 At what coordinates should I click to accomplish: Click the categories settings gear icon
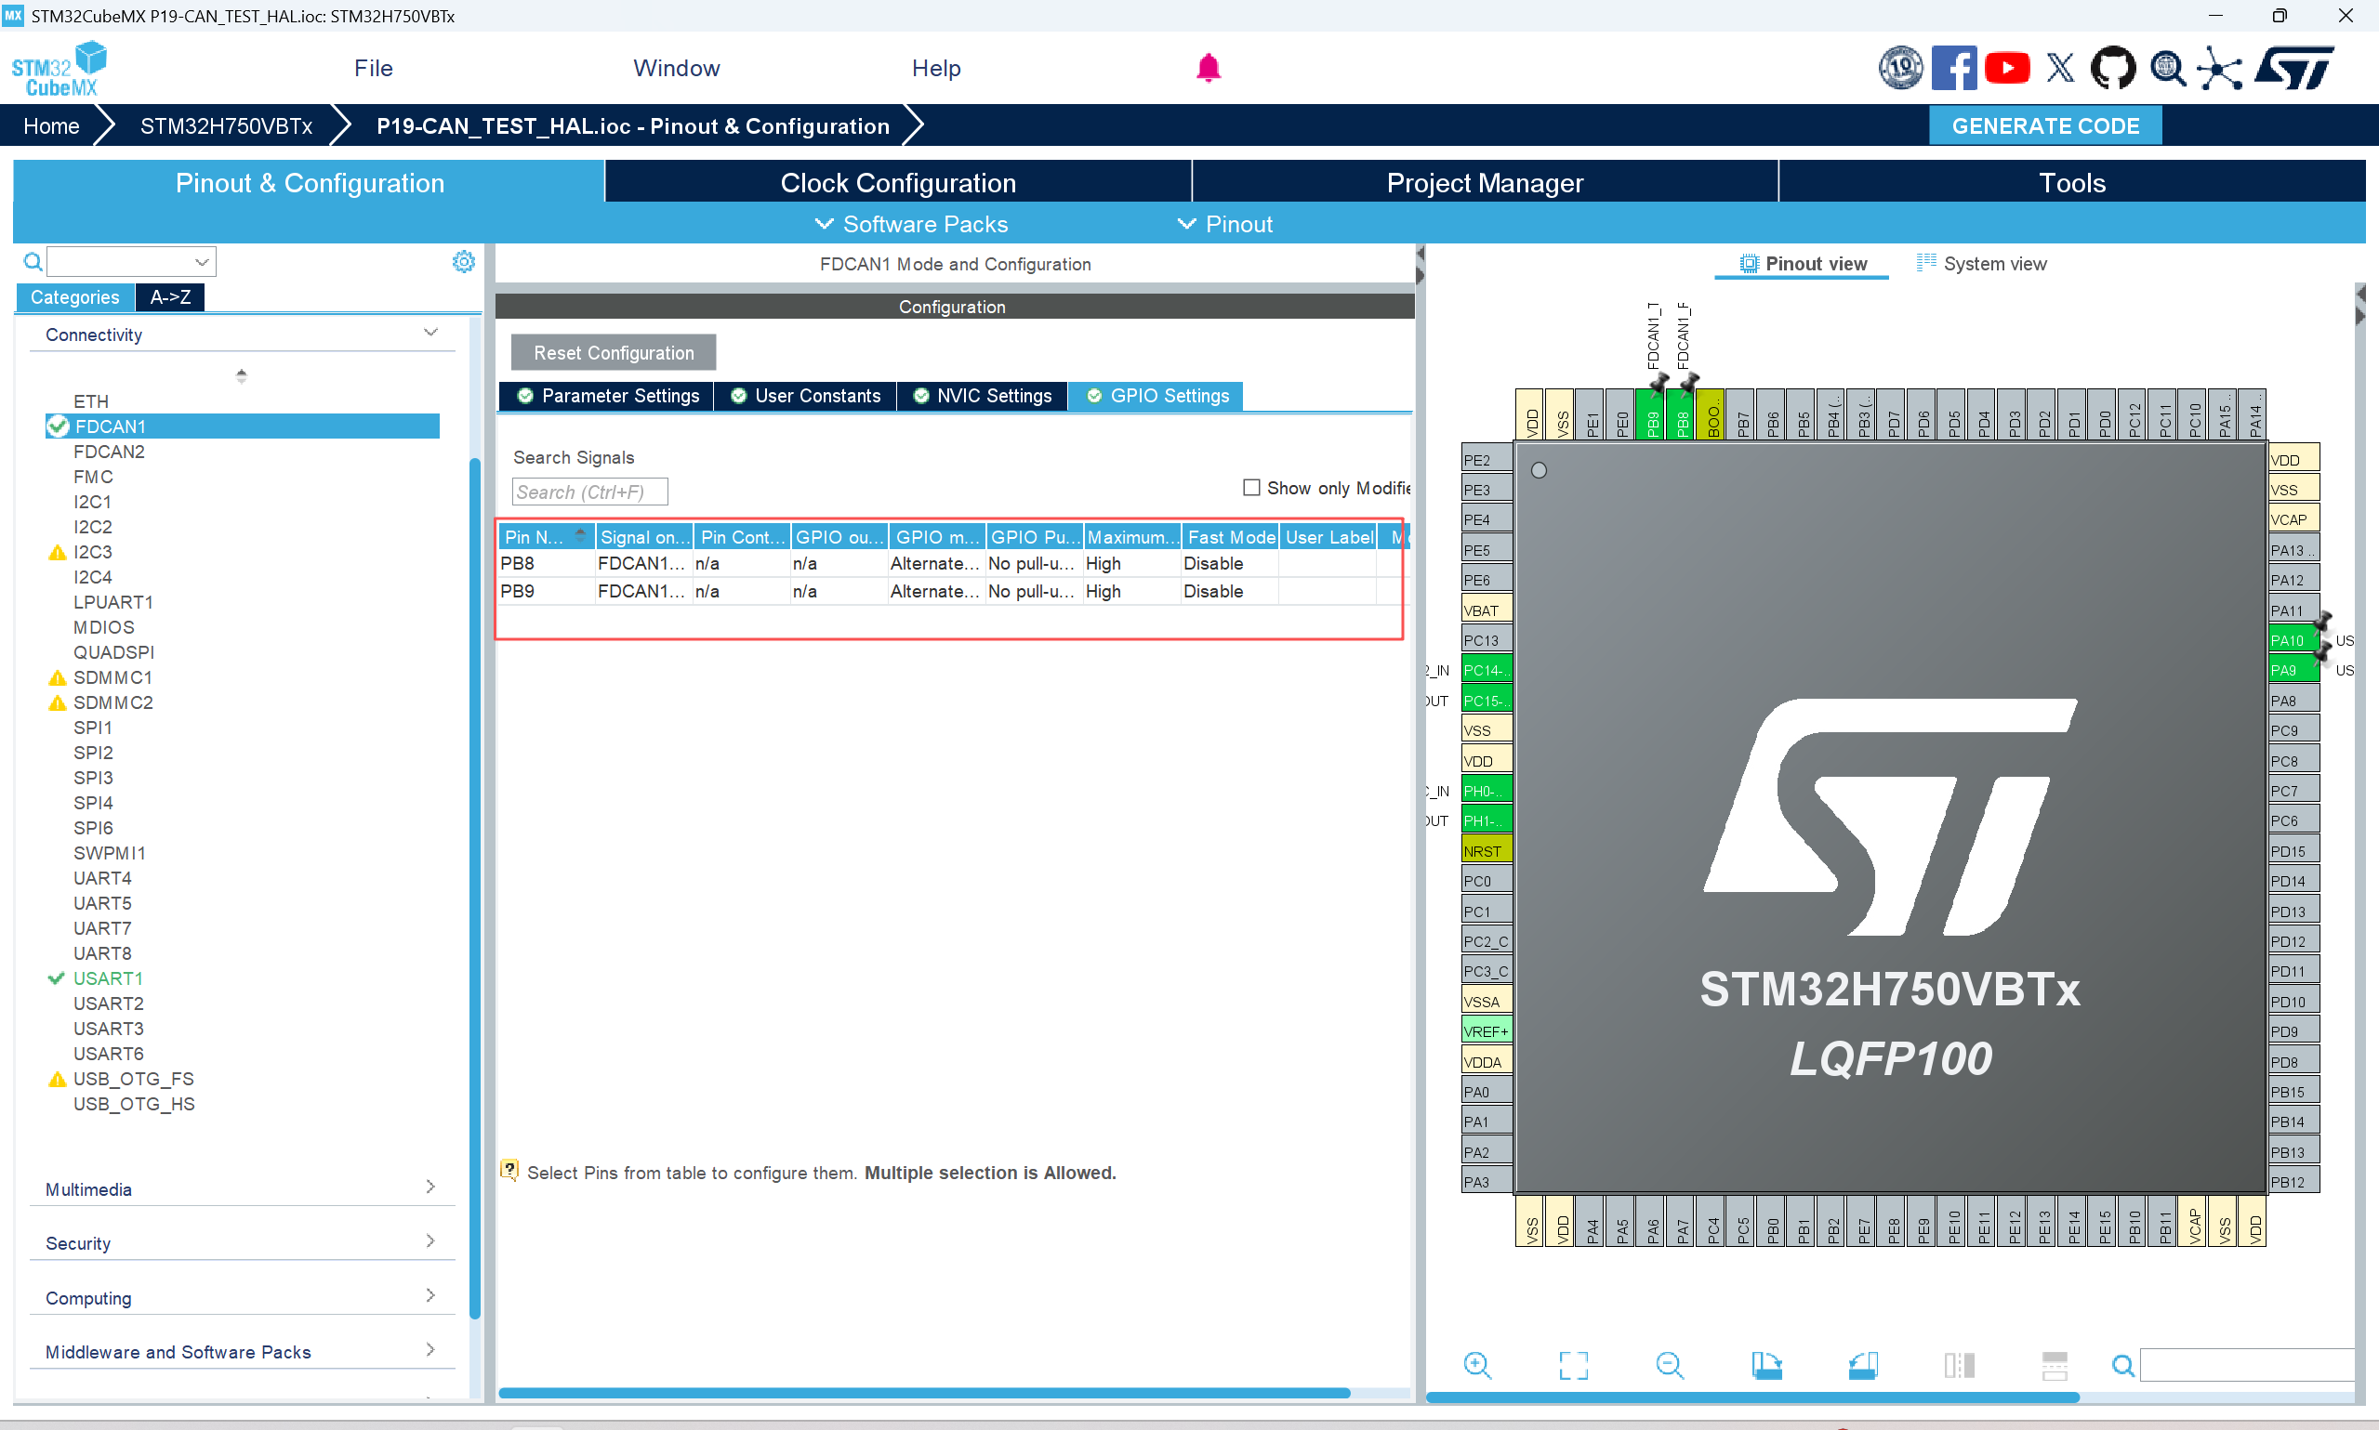[464, 262]
